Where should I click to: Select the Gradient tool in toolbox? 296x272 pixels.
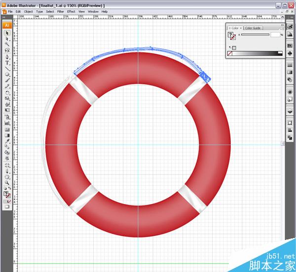(x=7, y=136)
